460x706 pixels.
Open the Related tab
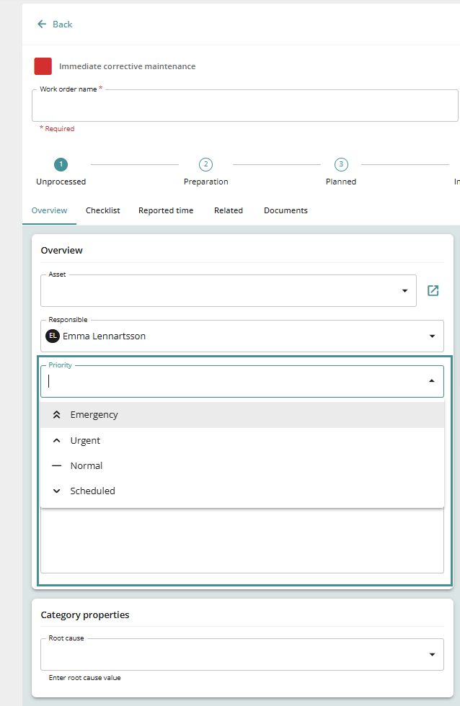229,210
